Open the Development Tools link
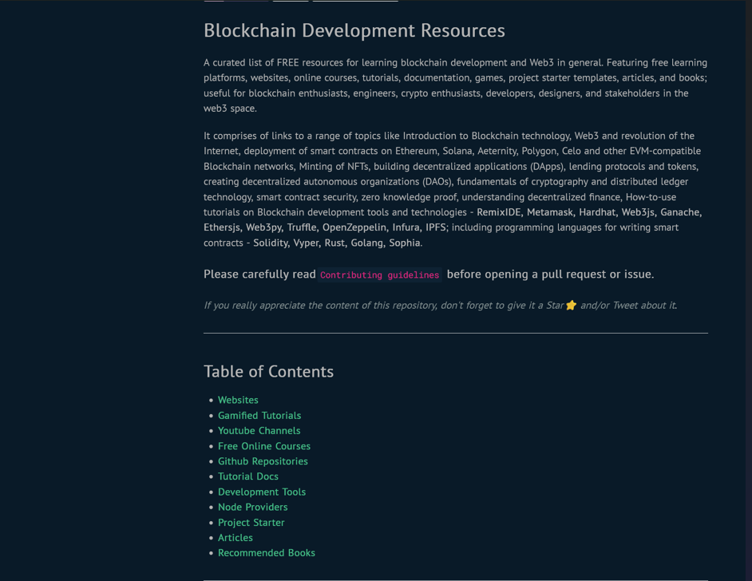The image size is (752, 581). pyautogui.click(x=262, y=492)
